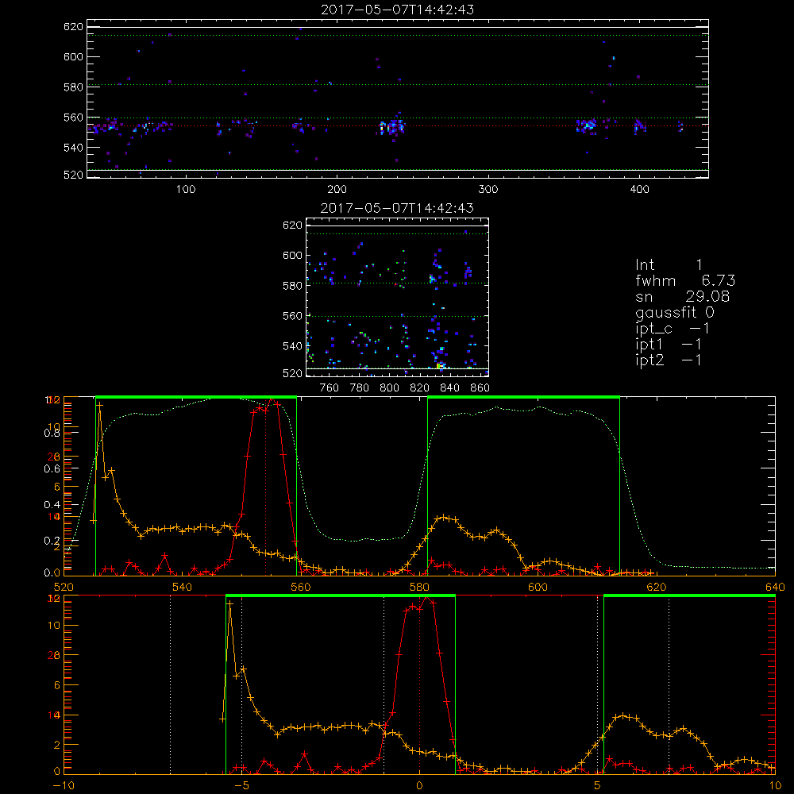Click x-axis label 800 on middle image
This screenshot has height=794, width=794.
pos(389,388)
